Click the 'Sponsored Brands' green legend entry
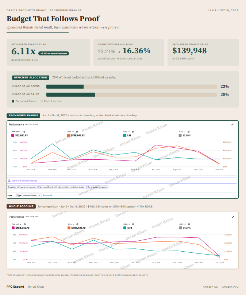The image size is (246, 295). pyautogui.click(x=24, y=101)
